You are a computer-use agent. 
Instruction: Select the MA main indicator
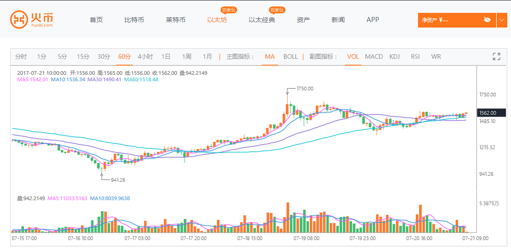click(x=270, y=56)
